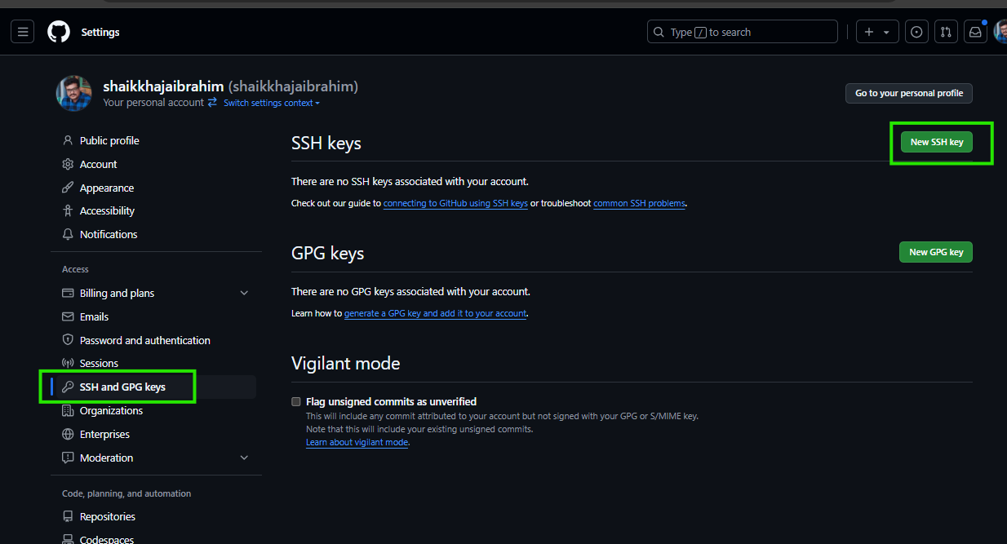This screenshot has height=544, width=1007.
Task: Select Password and authentication in sidebar
Action: [x=144, y=340]
